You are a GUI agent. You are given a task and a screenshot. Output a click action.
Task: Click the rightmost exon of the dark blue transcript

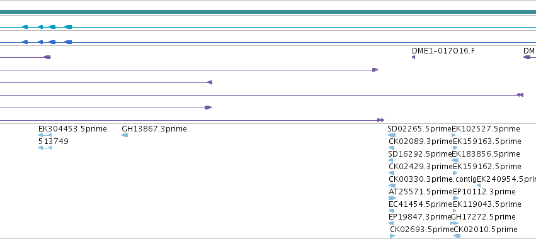click(68, 42)
